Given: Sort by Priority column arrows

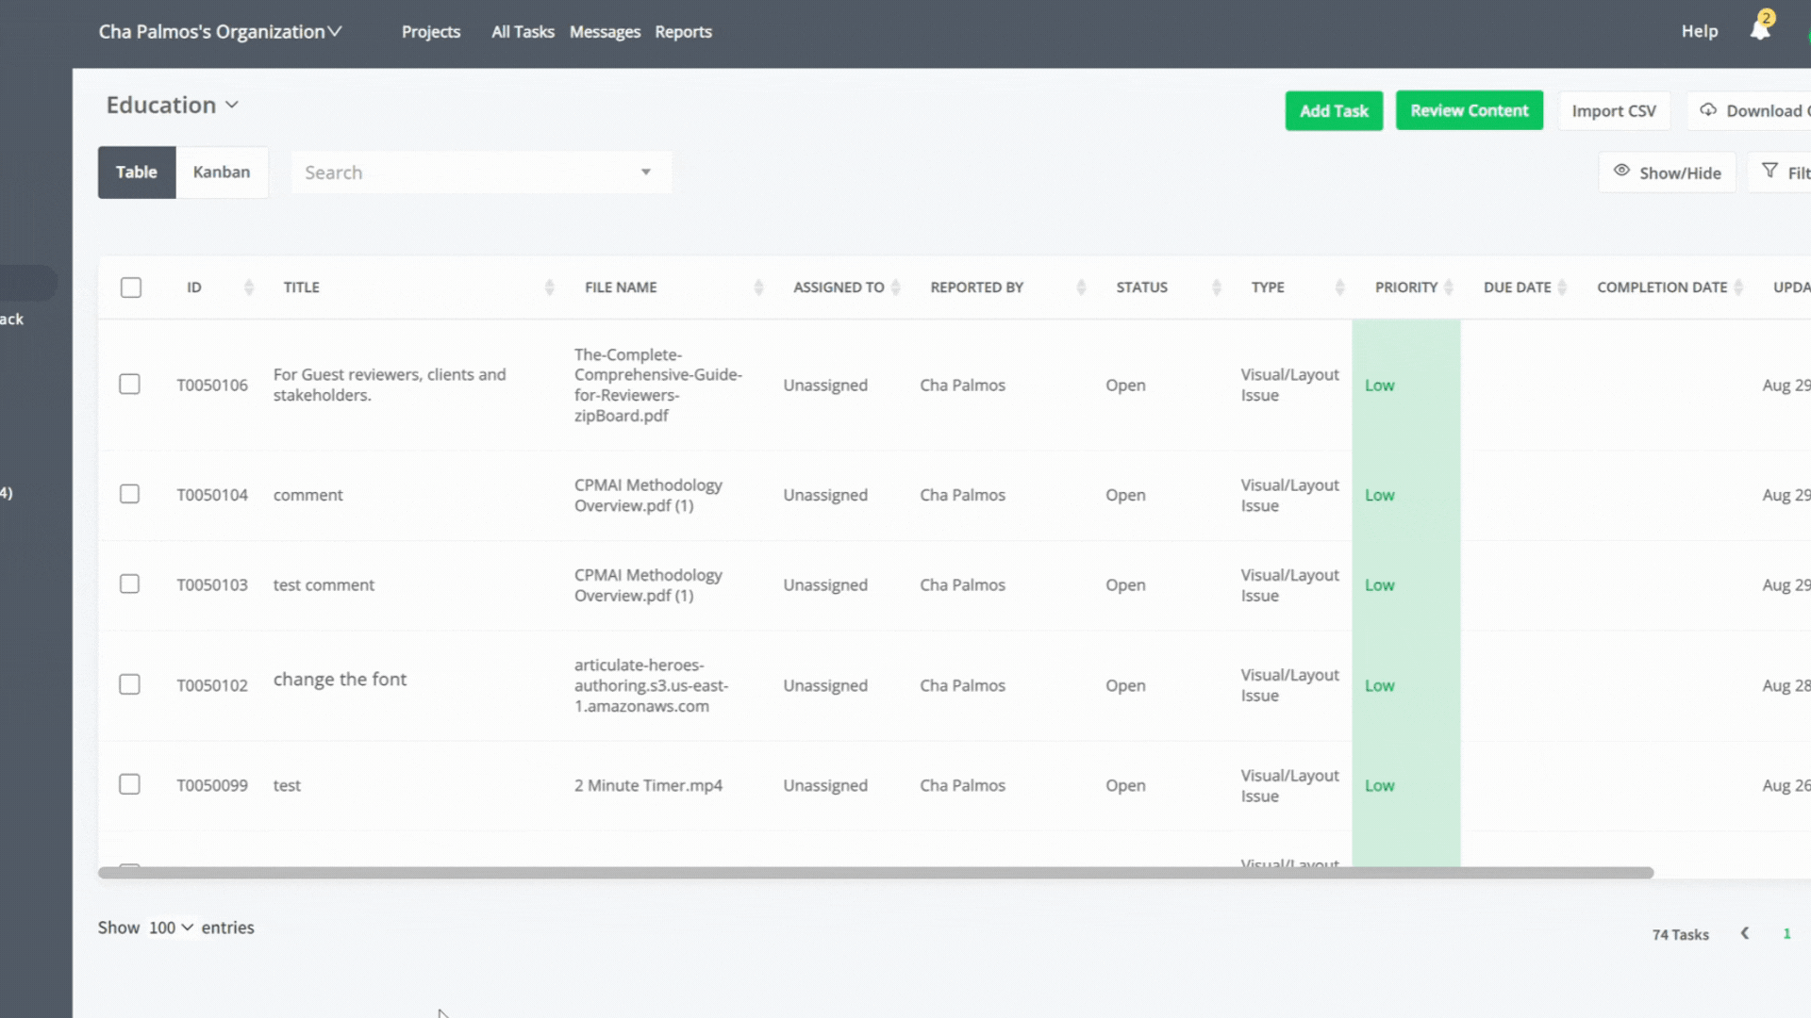Looking at the screenshot, I should coord(1449,287).
